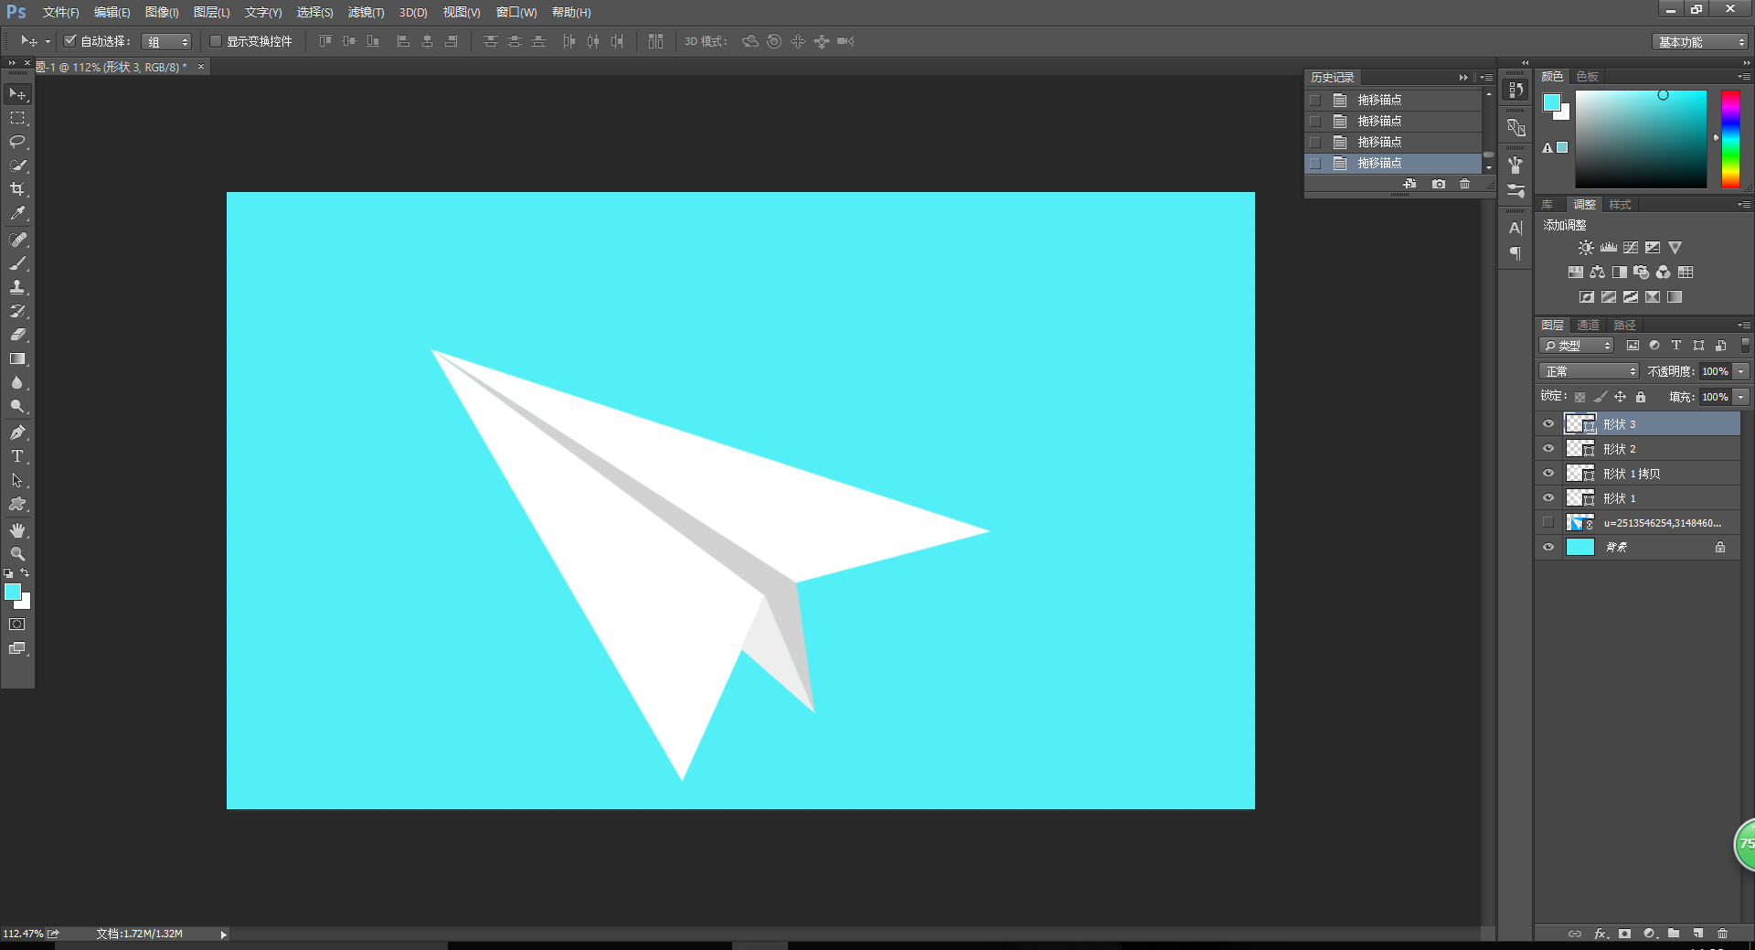Select the Pen tool in toolbar
Viewport: 1755px width, 950px height.
coord(17,432)
